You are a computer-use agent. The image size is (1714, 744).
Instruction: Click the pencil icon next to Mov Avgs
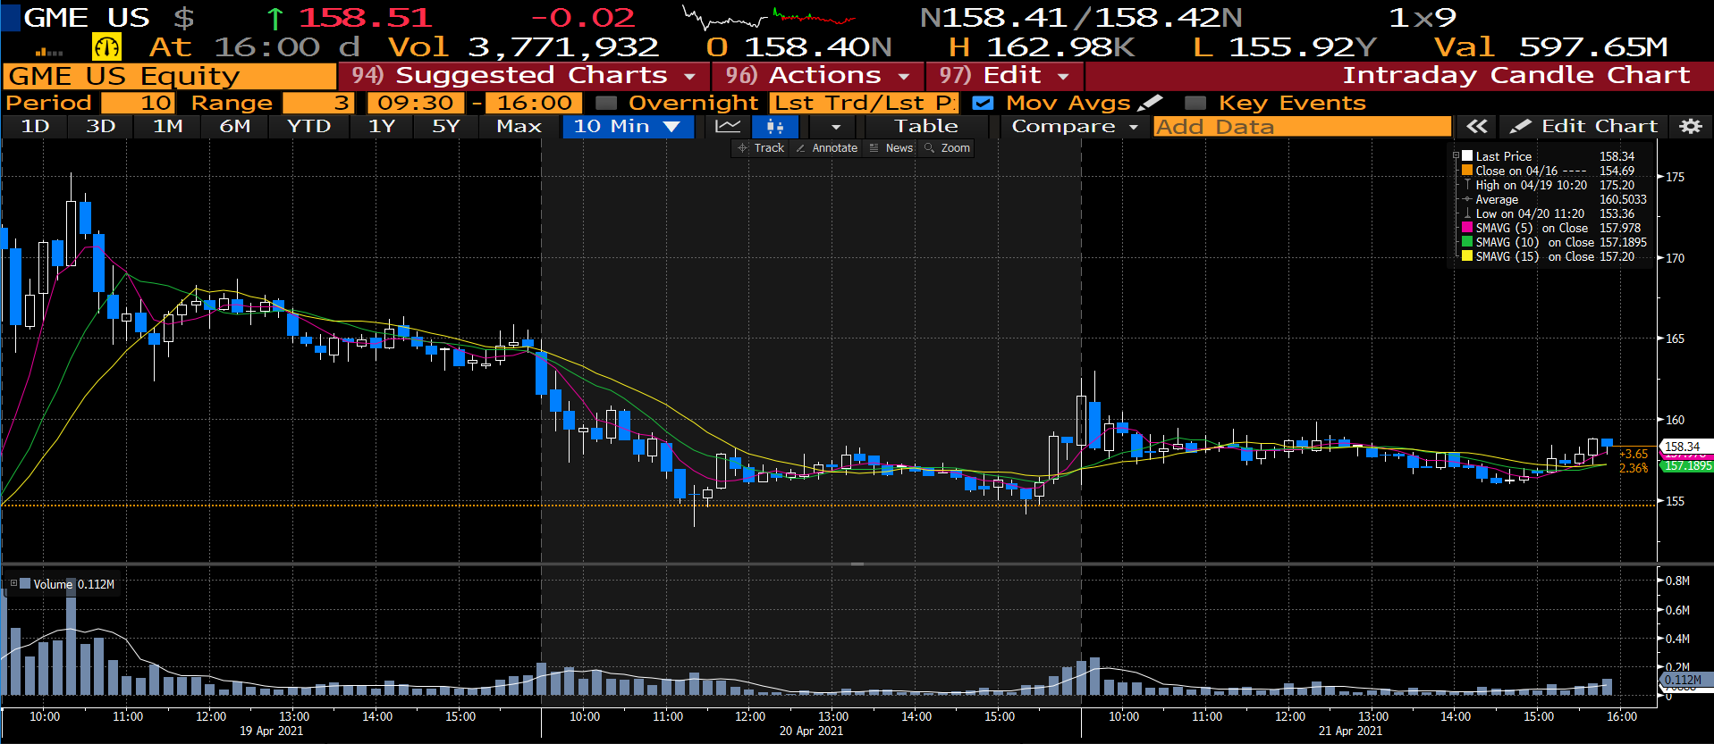tap(1151, 103)
